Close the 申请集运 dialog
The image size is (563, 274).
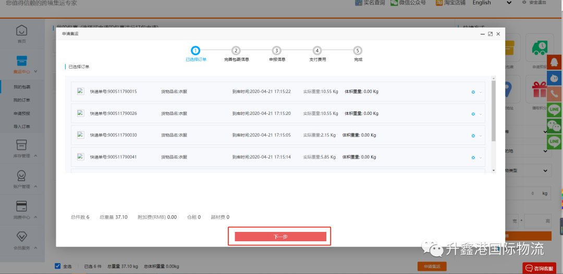[x=498, y=34]
